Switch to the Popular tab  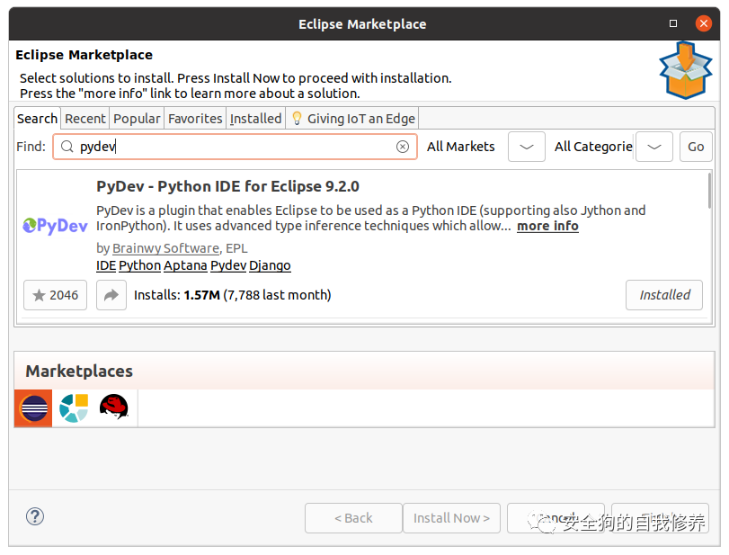tap(137, 119)
